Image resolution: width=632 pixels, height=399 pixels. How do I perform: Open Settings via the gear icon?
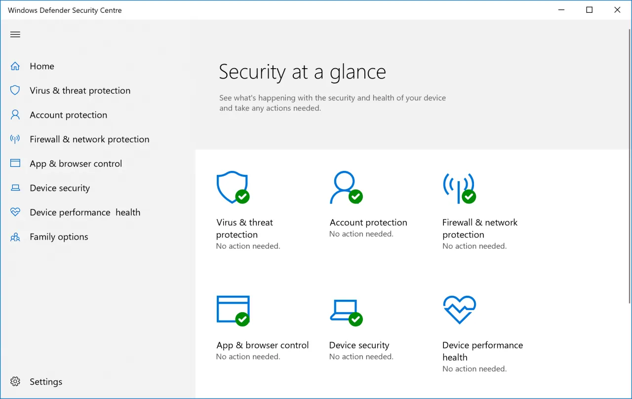15,381
